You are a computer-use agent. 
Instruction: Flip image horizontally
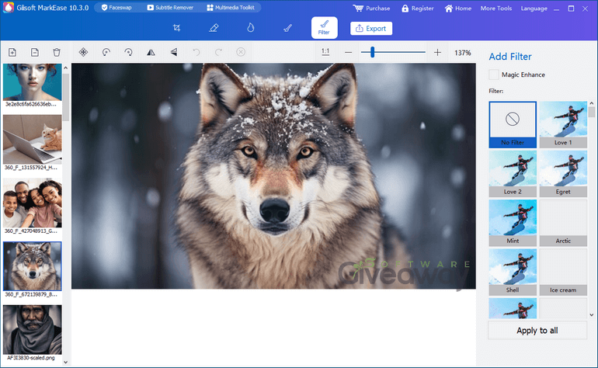[x=151, y=52]
